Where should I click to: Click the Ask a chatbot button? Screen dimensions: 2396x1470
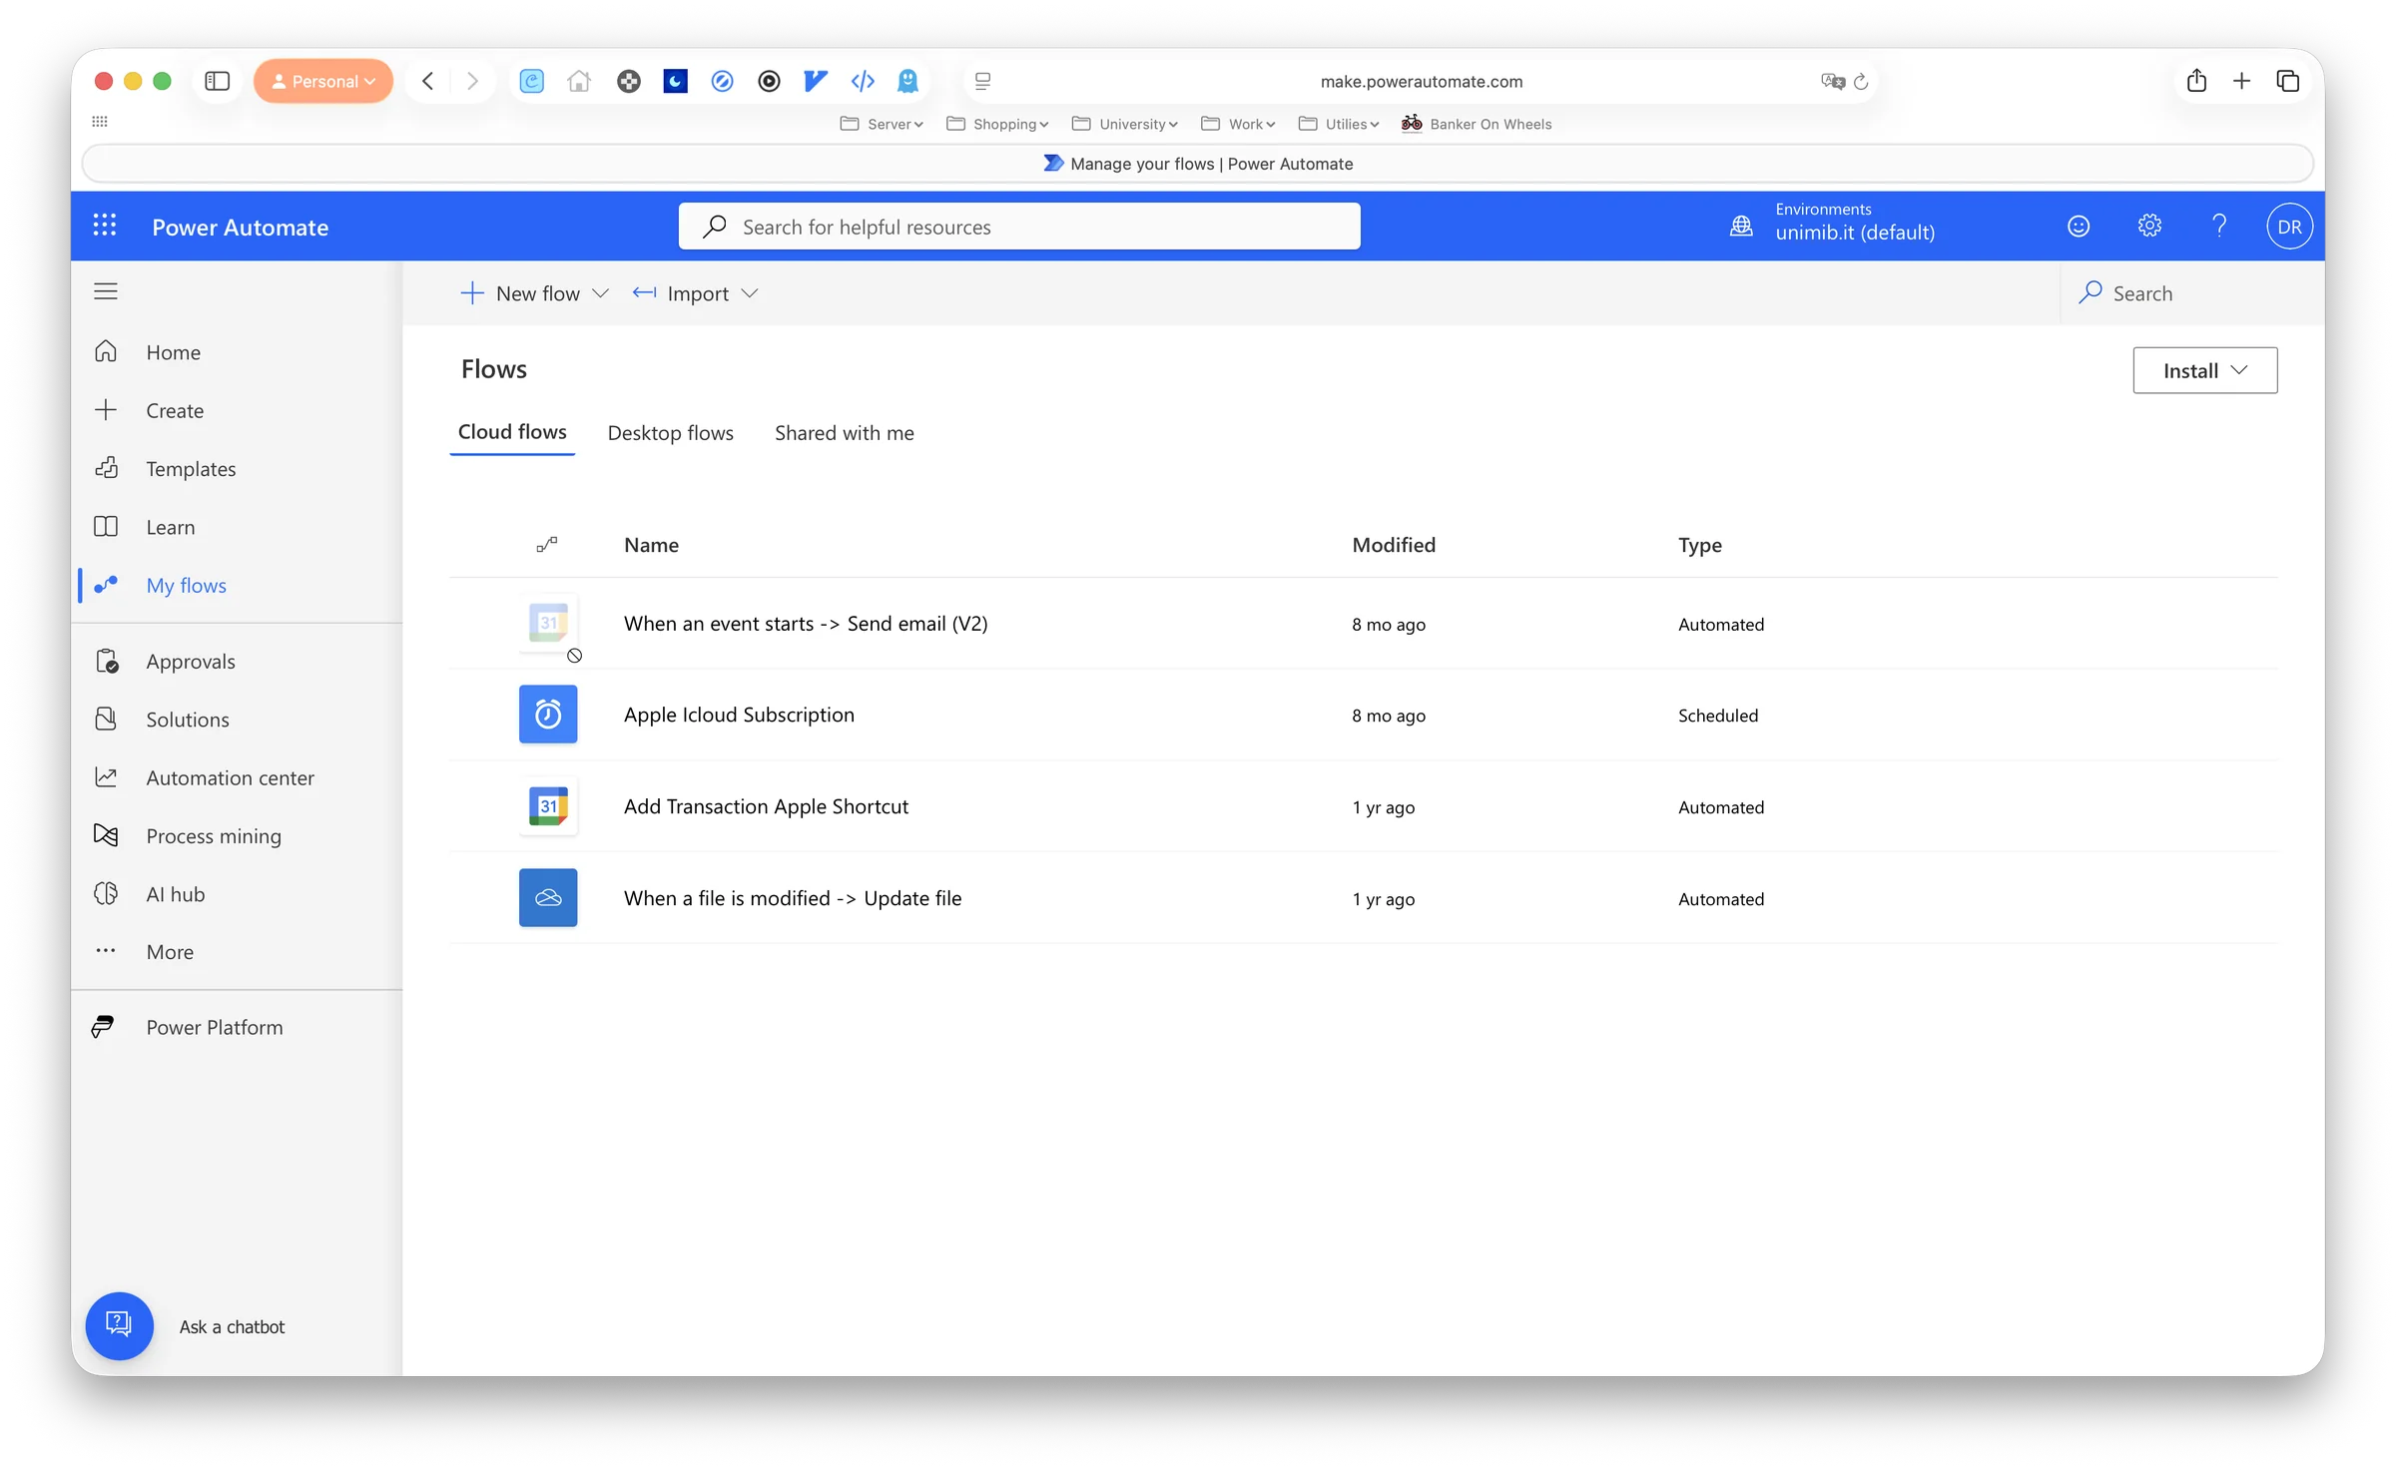coord(119,1326)
